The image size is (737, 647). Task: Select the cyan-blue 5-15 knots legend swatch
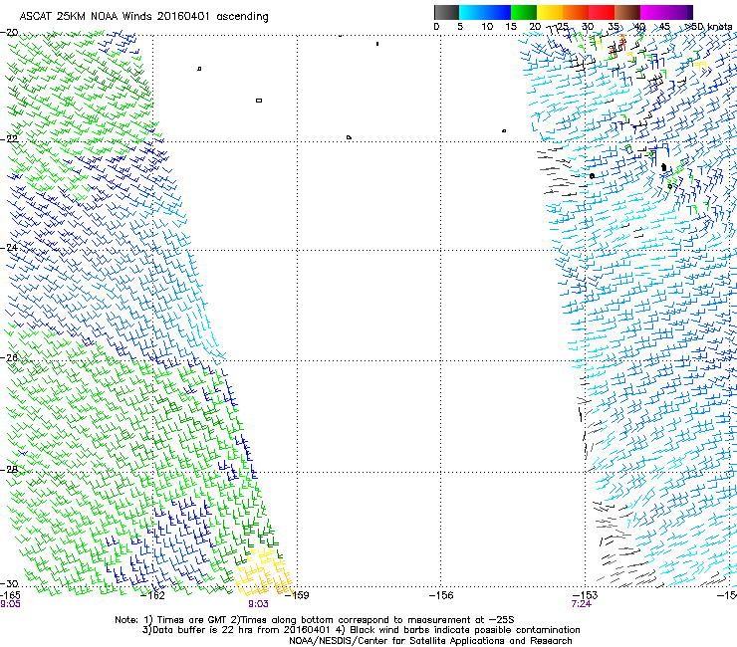[485, 12]
